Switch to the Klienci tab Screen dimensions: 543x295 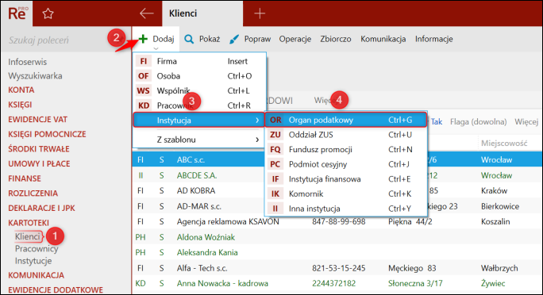coord(202,13)
